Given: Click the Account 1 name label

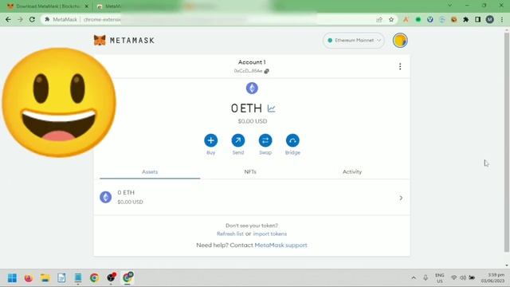Looking at the screenshot, I should pyautogui.click(x=252, y=62).
